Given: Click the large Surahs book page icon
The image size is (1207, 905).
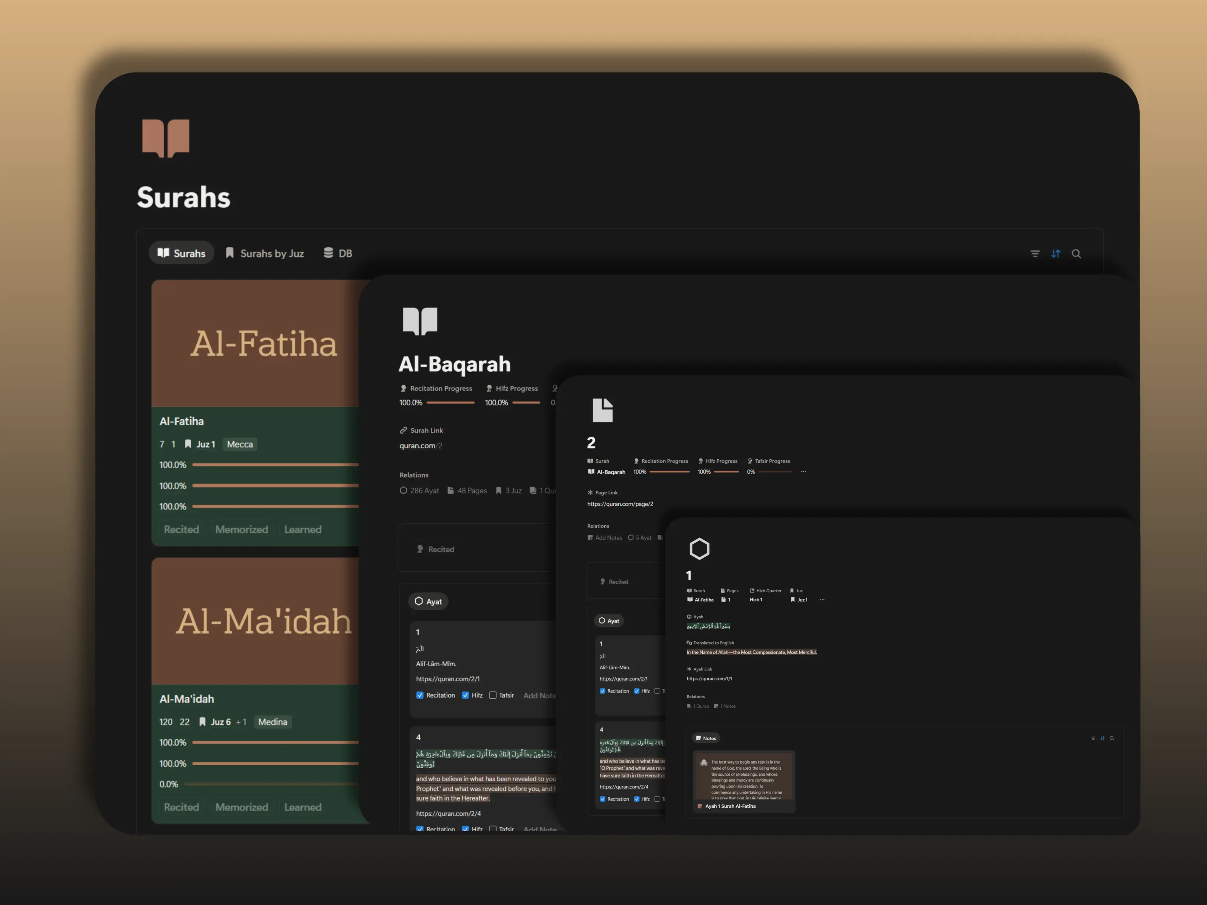Looking at the screenshot, I should 165,138.
